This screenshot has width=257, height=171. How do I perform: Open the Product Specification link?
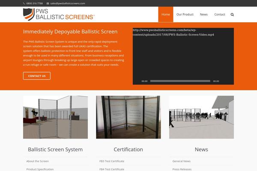[40, 169]
